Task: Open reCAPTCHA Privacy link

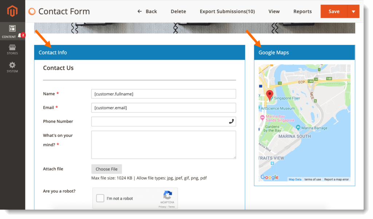Action: click(162, 207)
